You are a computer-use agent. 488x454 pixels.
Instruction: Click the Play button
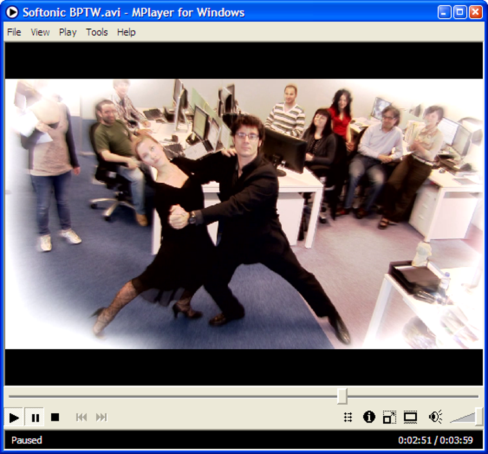coord(14,417)
